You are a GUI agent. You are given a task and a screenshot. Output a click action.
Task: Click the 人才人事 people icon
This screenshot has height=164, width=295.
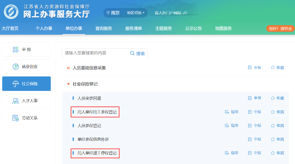coord(15,101)
